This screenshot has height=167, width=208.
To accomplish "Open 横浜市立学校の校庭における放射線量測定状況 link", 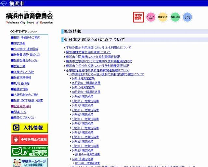I will (x=97, y=66).
